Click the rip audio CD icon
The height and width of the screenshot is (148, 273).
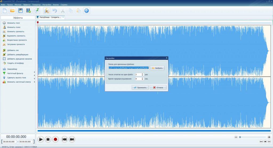pos(37,11)
